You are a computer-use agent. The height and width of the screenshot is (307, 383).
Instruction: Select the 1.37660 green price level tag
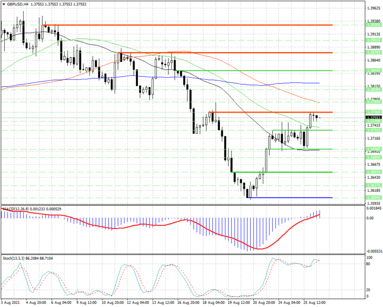374,112
